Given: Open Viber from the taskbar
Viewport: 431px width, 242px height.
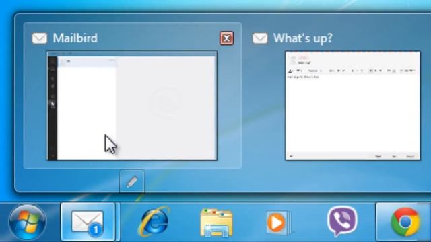Looking at the screenshot, I should click(341, 221).
